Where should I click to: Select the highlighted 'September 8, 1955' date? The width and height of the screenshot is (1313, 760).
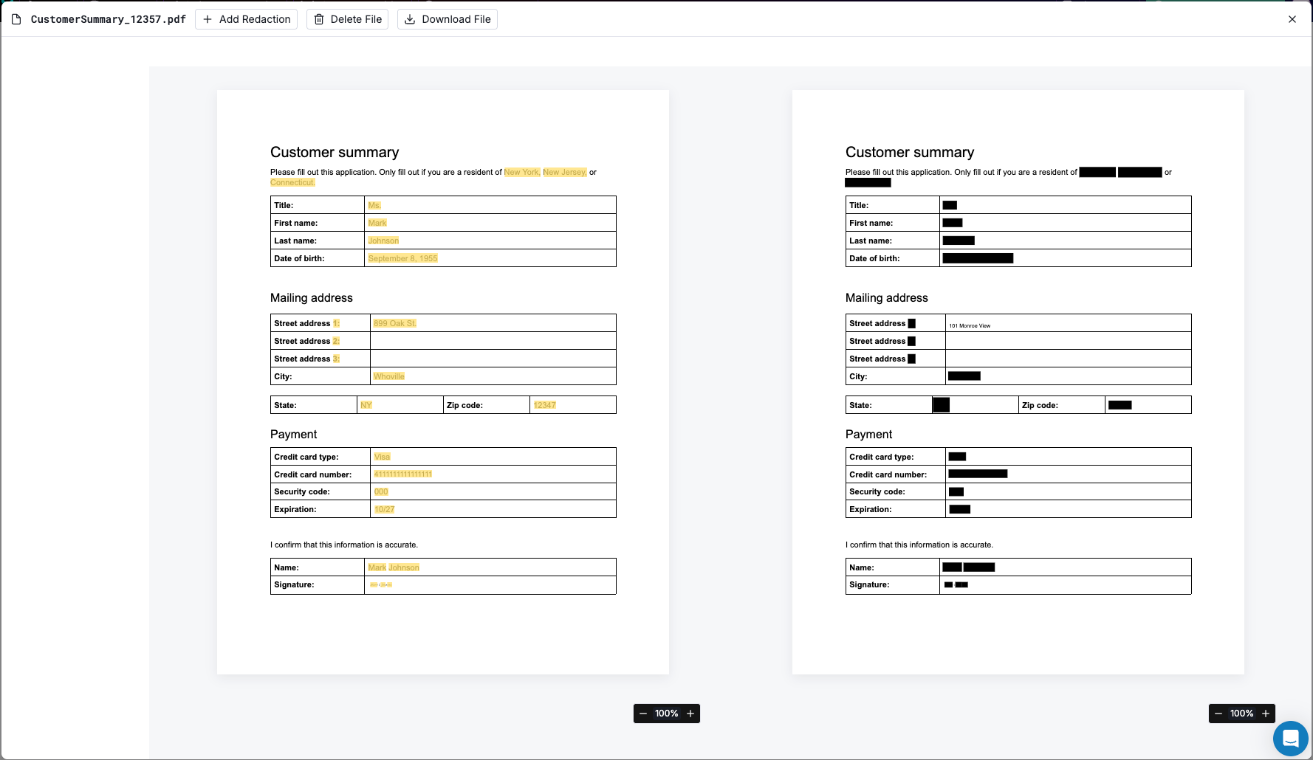402,258
